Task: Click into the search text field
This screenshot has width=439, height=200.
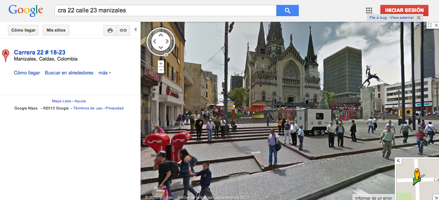Action: coord(165,11)
